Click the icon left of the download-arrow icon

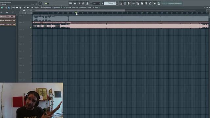pyautogui.click(x=155, y=3)
